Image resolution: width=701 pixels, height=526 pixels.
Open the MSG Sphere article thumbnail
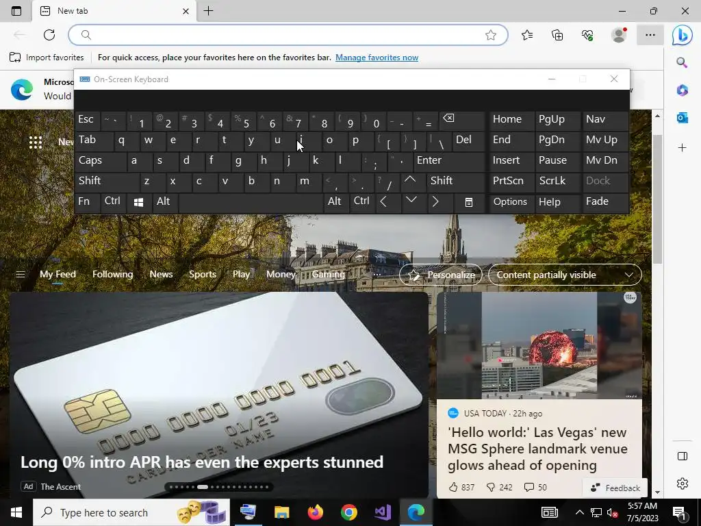tap(539, 345)
